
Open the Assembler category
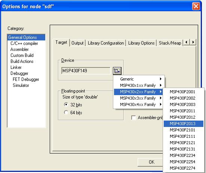point(19,49)
